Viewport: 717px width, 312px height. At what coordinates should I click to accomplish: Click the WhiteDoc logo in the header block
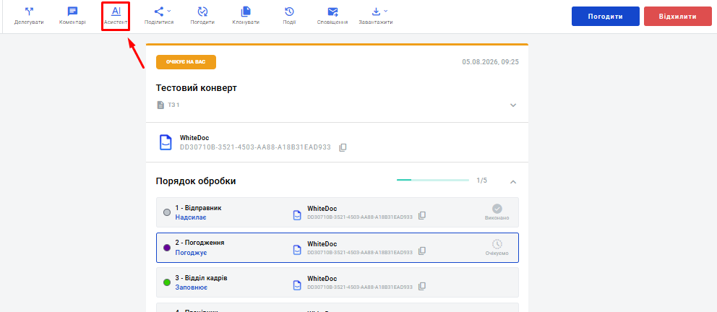[x=166, y=142]
